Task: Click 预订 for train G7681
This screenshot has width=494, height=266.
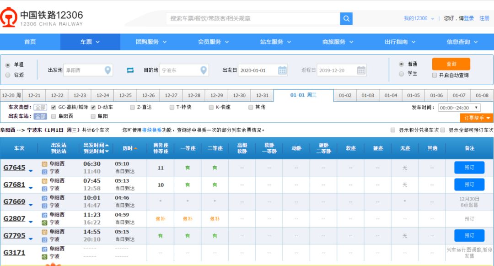Action: tap(470, 184)
